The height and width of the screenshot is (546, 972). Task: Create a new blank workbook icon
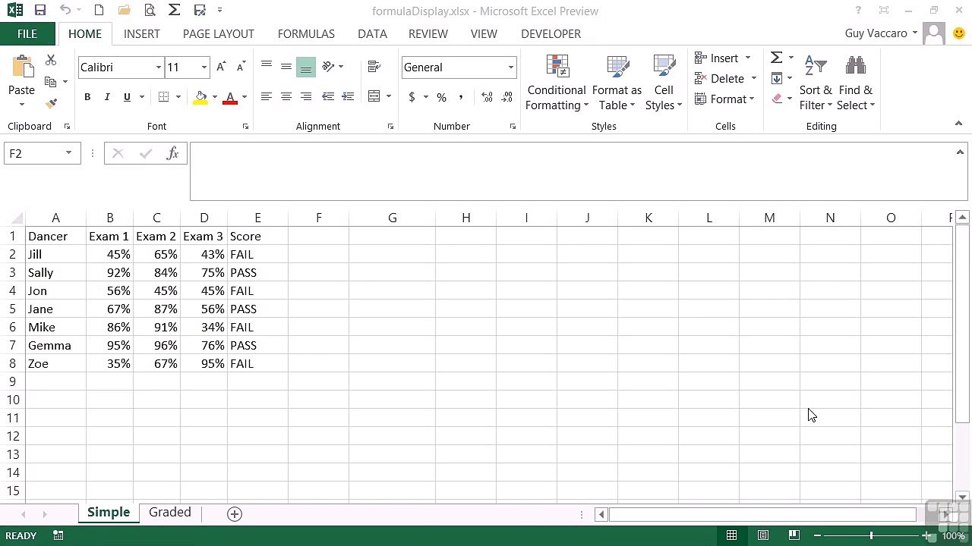click(x=99, y=11)
